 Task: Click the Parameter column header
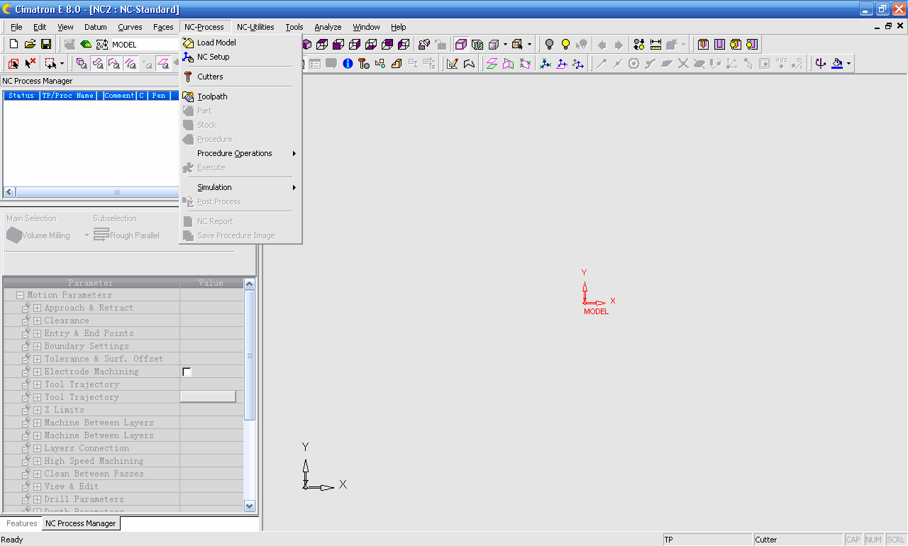click(91, 283)
